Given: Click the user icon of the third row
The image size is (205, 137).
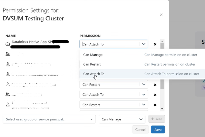Looking at the screenshot, I should [x=8, y=64].
